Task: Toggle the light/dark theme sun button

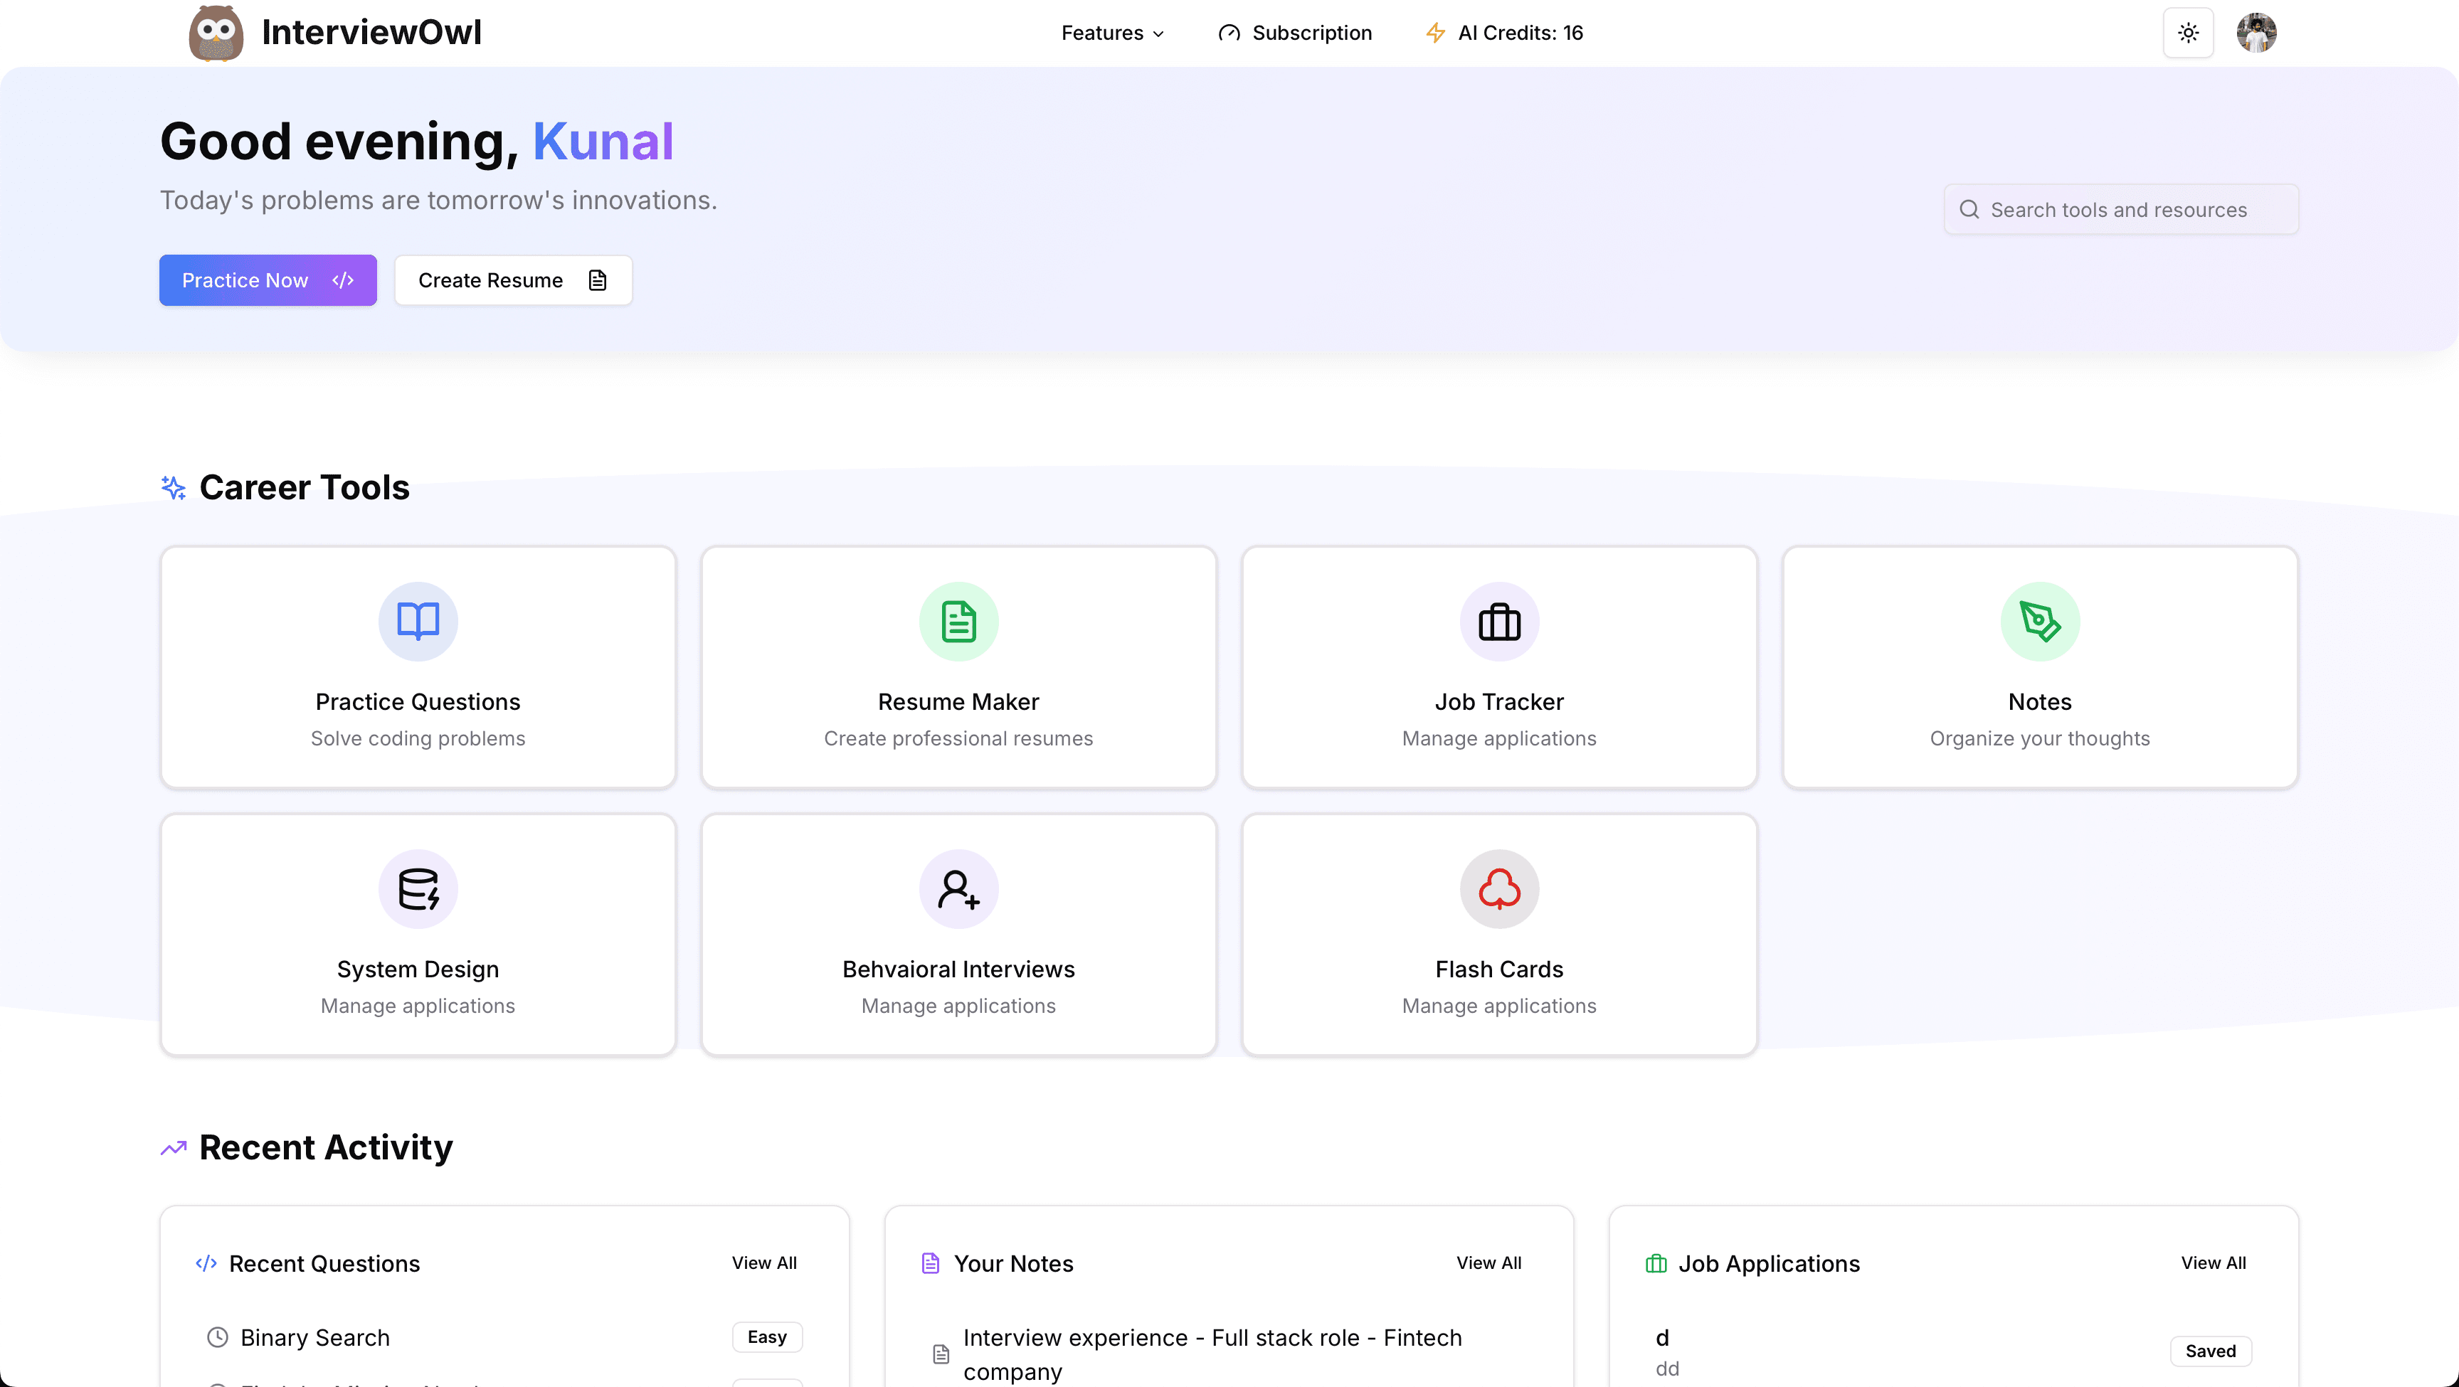Action: pyautogui.click(x=2188, y=33)
